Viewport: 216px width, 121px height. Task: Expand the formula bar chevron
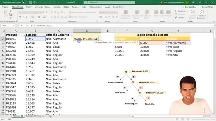(x=214, y=26)
